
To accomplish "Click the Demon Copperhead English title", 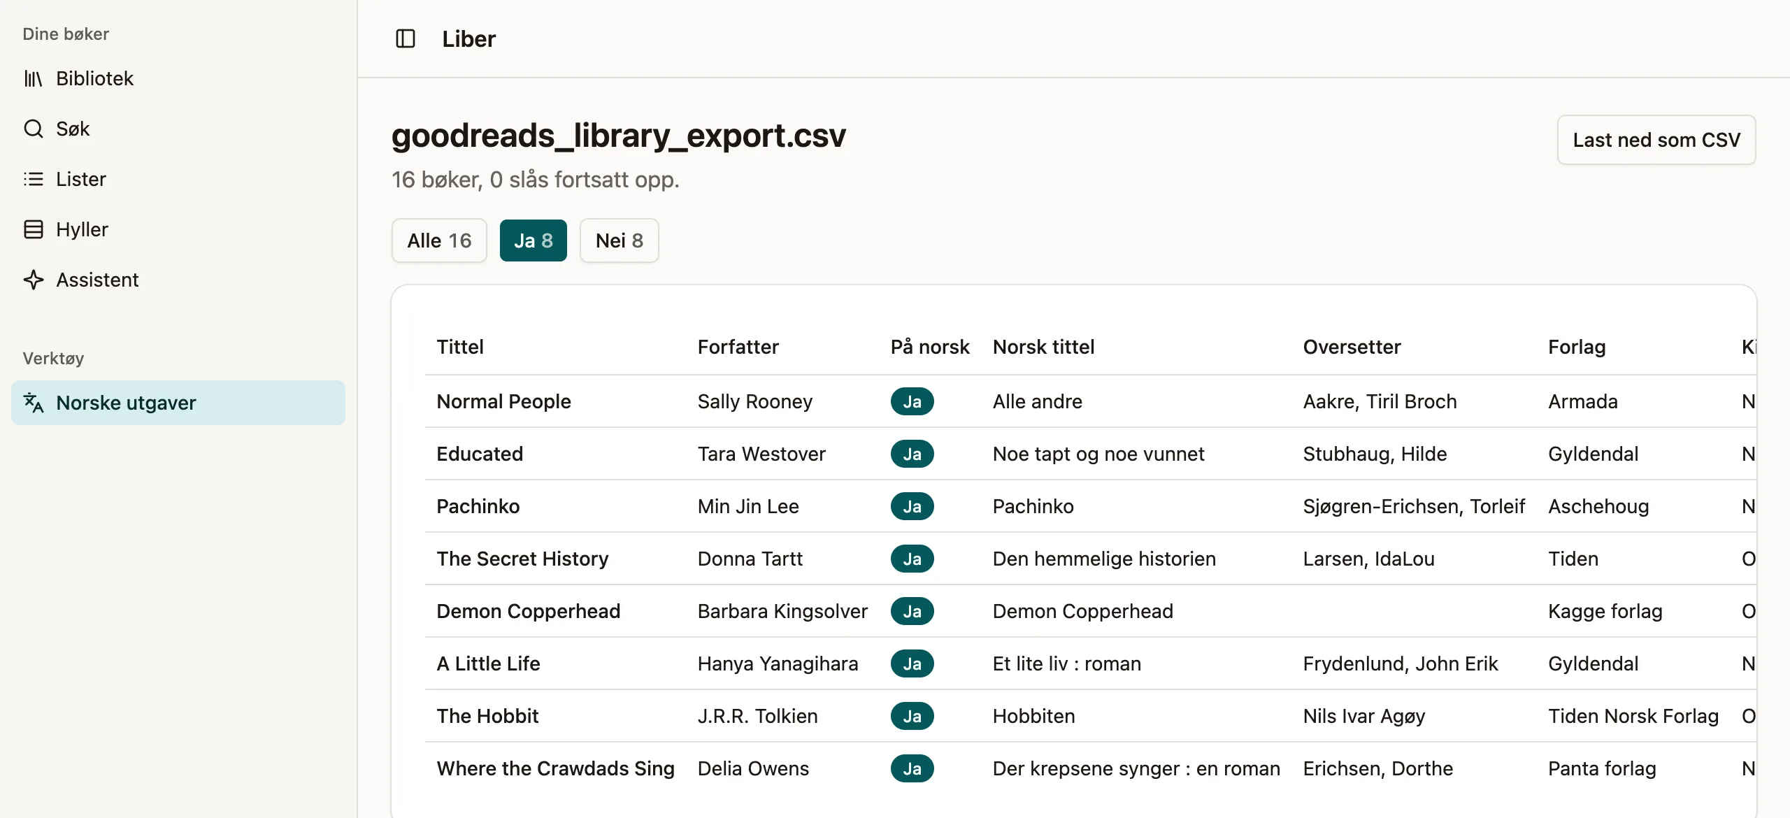I will pyautogui.click(x=529, y=611).
